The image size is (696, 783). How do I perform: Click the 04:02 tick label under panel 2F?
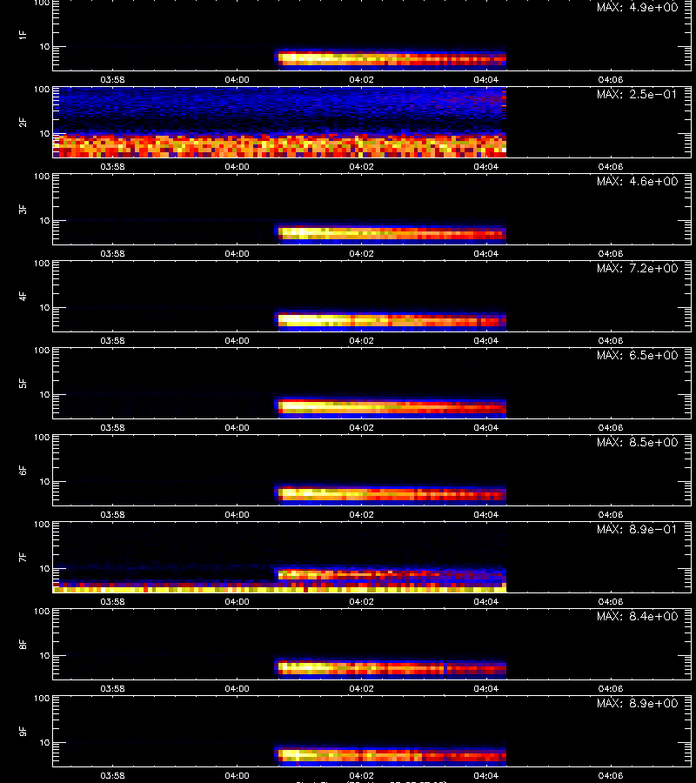click(x=361, y=166)
